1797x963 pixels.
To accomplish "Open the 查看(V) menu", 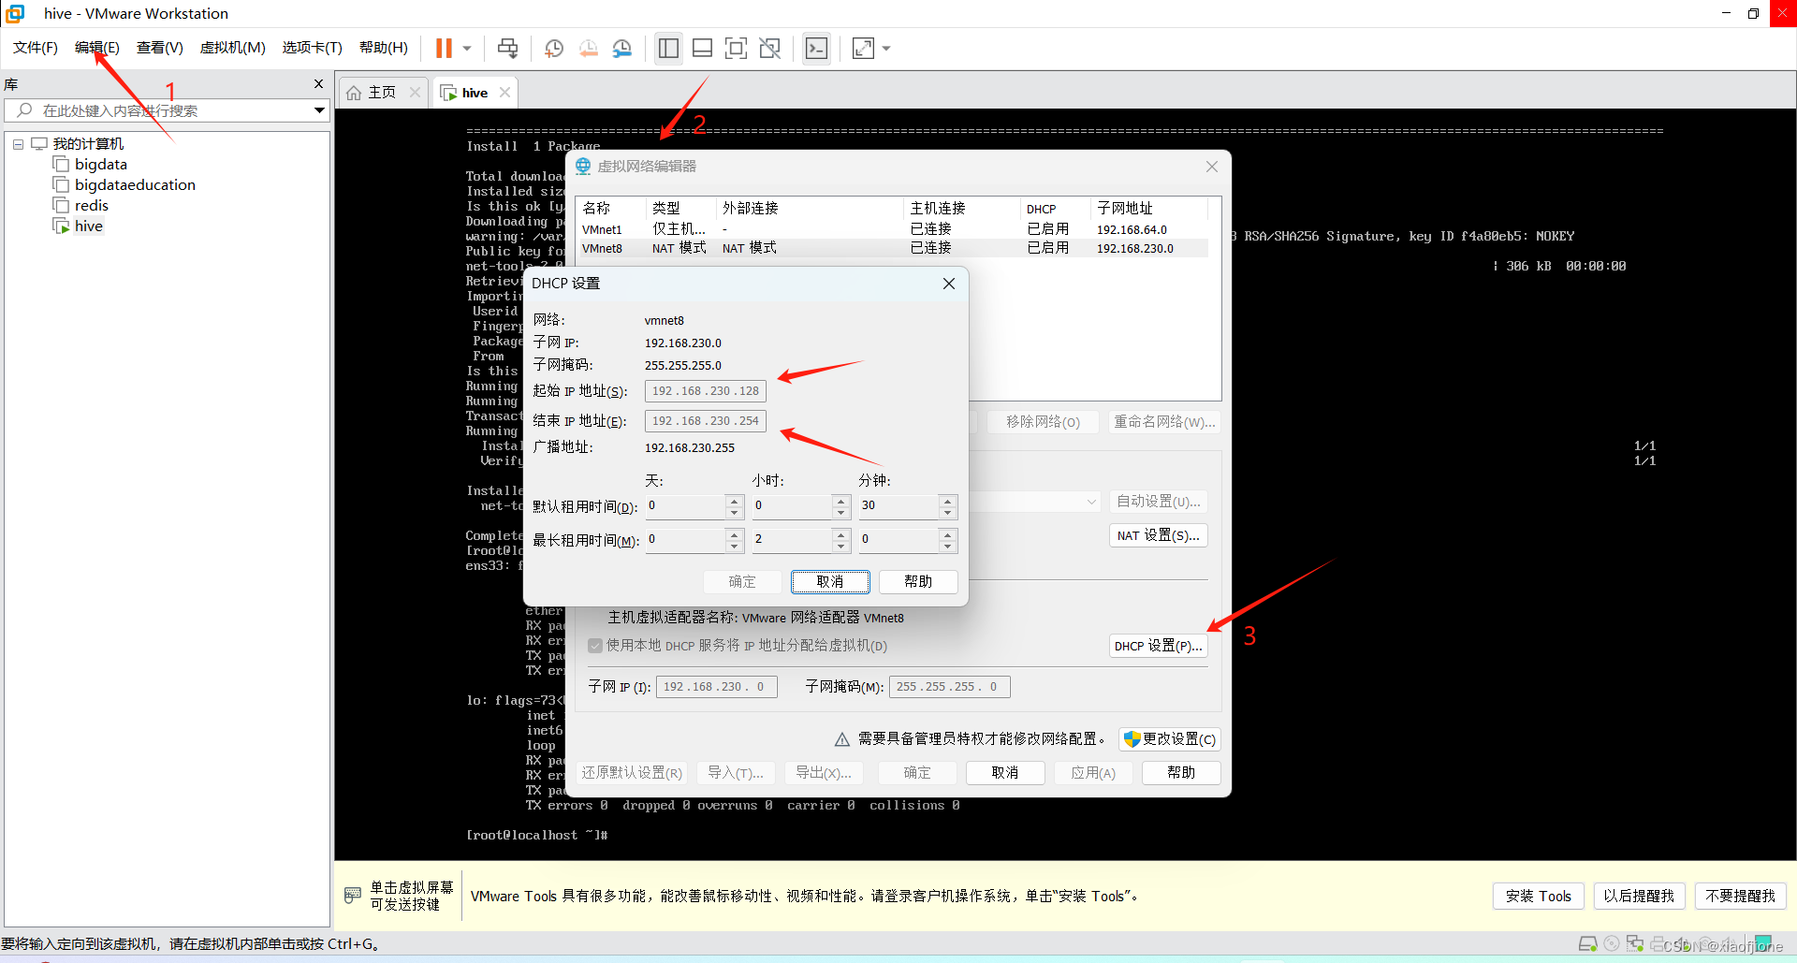I will click(x=160, y=48).
